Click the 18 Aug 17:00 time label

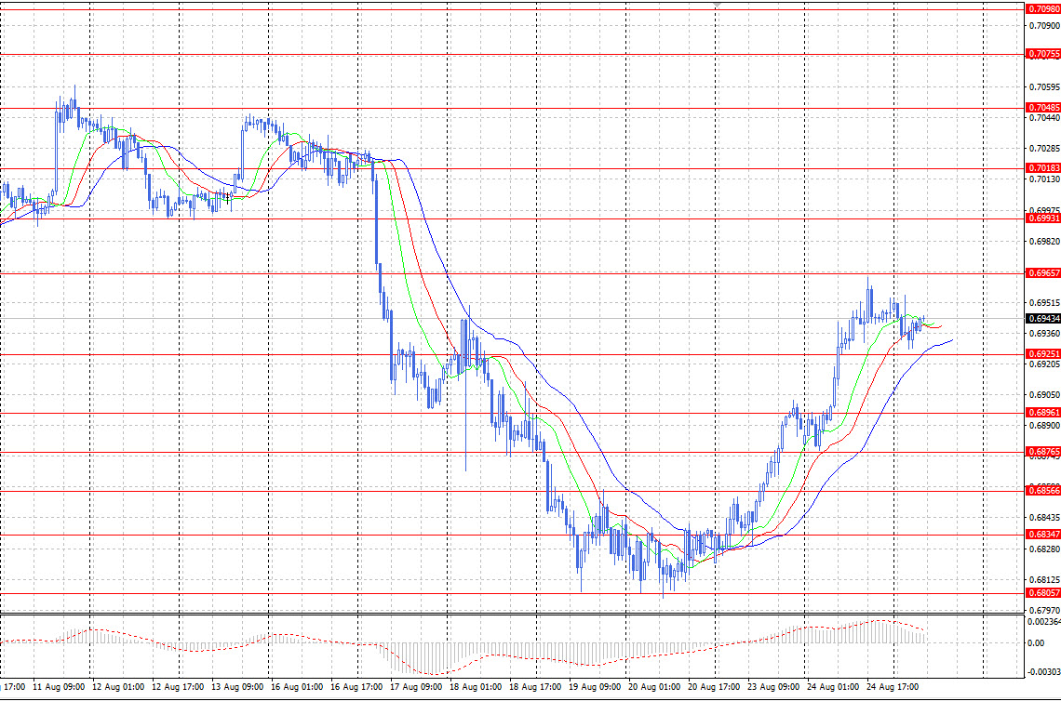(x=535, y=687)
